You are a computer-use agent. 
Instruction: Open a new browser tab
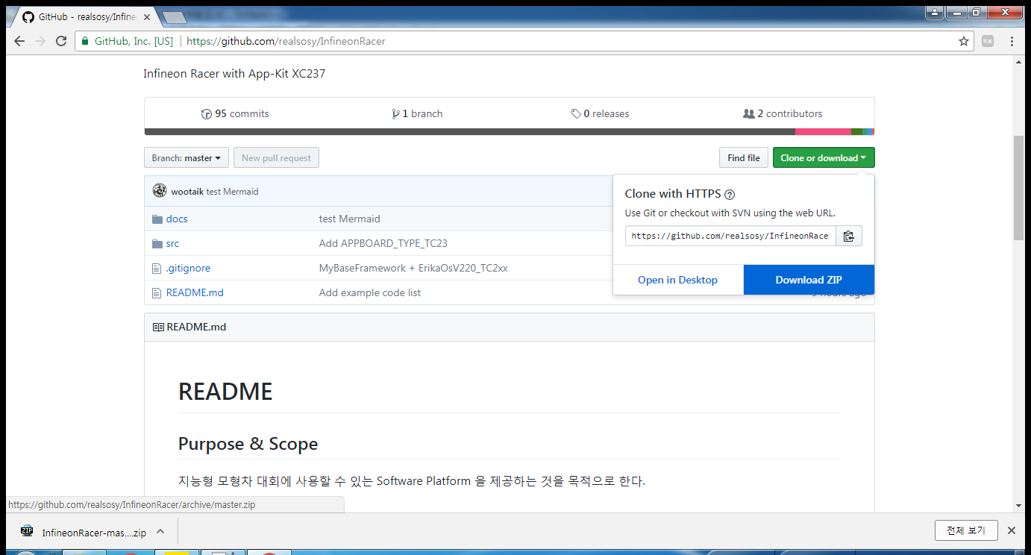(174, 17)
